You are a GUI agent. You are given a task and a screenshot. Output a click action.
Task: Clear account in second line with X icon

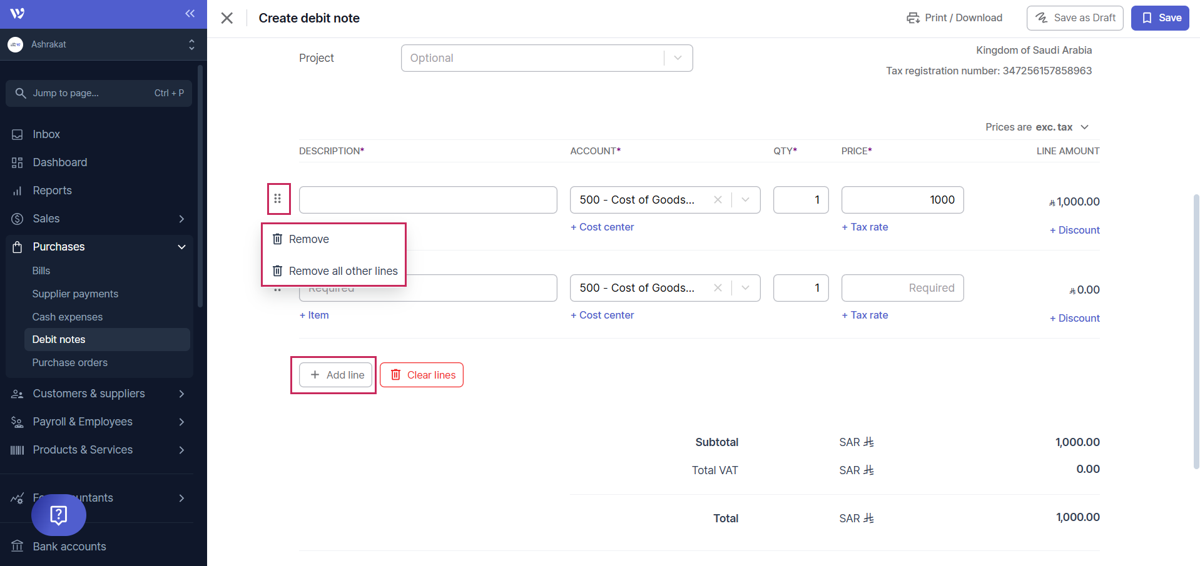coord(718,288)
